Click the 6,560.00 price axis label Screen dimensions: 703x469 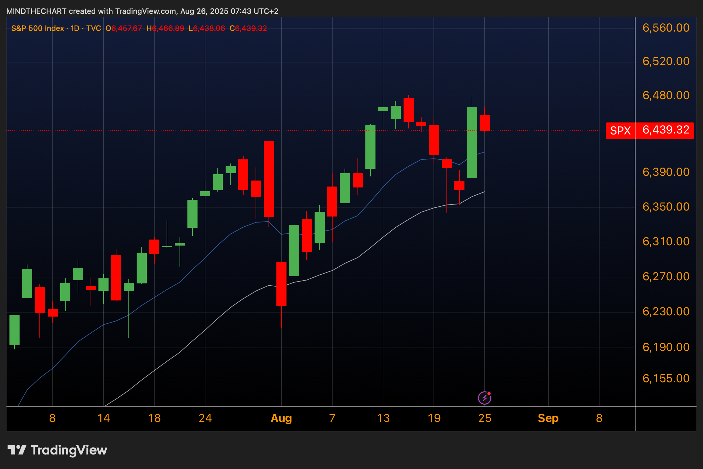[x=666, y=28]
